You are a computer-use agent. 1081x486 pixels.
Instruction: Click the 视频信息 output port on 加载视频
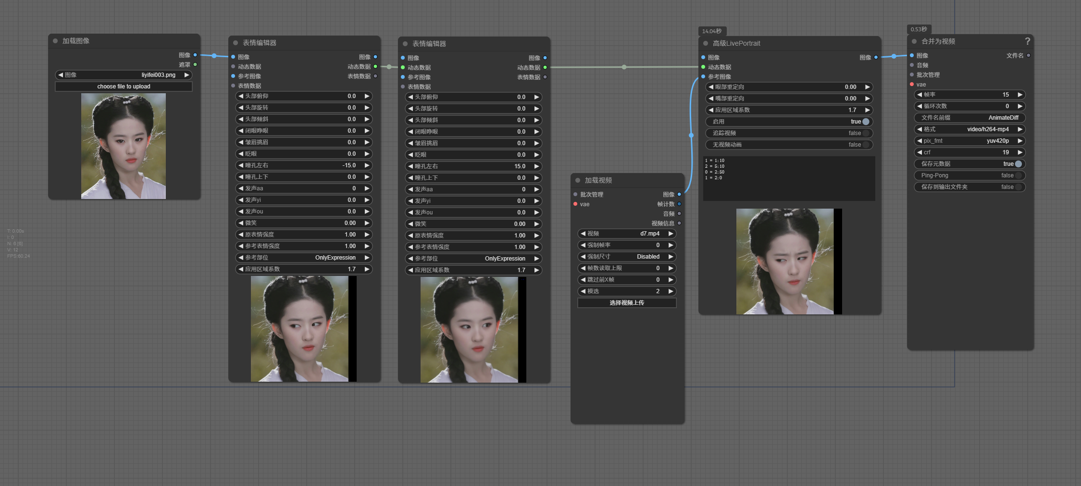tap(679, 224)
